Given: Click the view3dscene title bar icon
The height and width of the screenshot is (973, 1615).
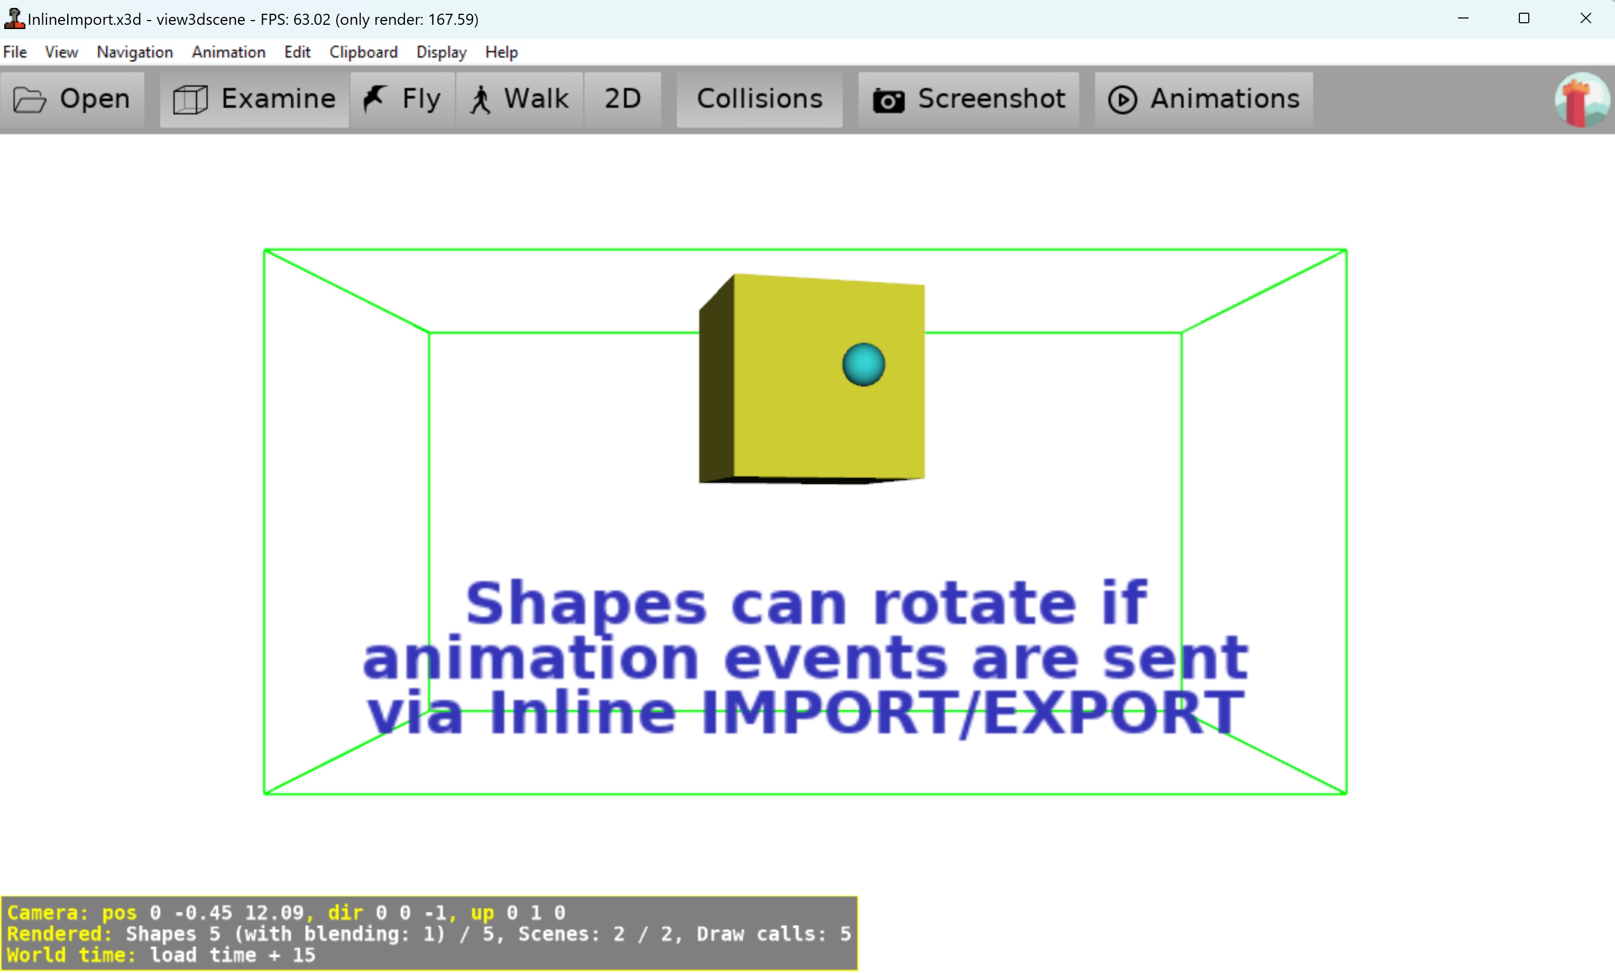Looking at the screenshot, I should coord(14,18).
